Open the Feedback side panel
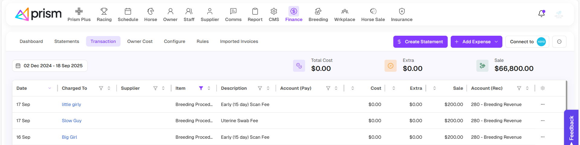This screenshot has height=145, width=580. tap(571, 128)
